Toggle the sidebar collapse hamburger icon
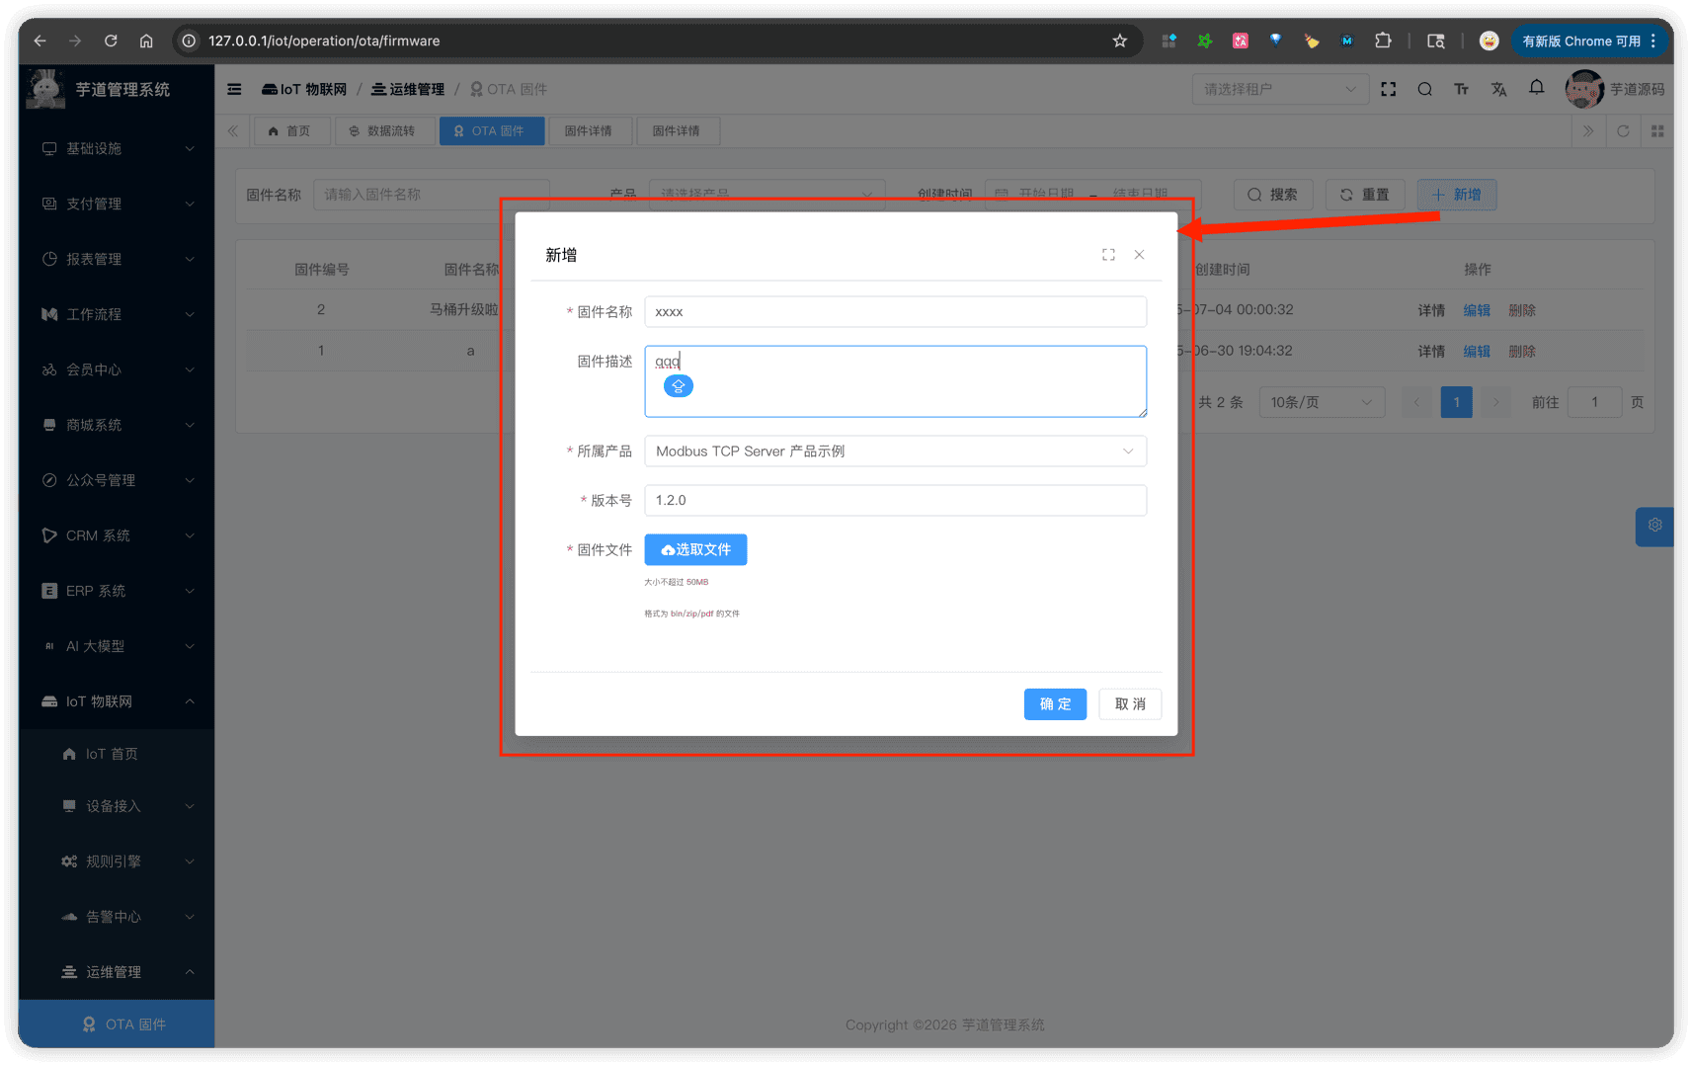This screenshot has width=1692, height=1066. (234, 89)
